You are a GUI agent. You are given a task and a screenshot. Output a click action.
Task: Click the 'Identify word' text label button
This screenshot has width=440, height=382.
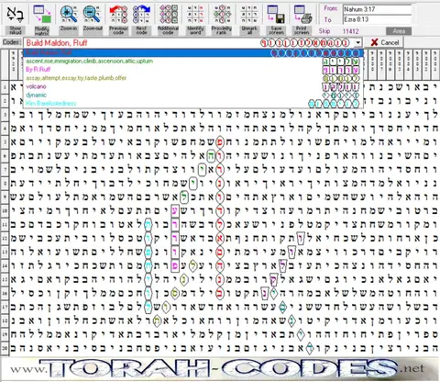point(195,30)
